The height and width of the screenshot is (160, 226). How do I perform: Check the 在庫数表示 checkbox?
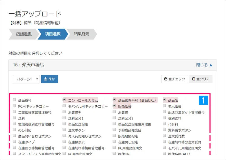(x=64, y=141)
